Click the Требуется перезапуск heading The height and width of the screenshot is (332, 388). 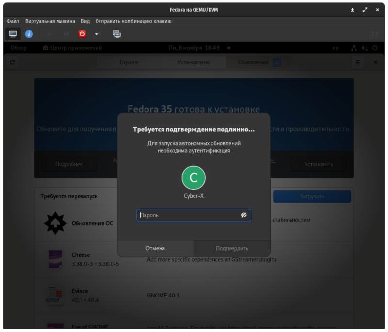[x=69, y=196]
